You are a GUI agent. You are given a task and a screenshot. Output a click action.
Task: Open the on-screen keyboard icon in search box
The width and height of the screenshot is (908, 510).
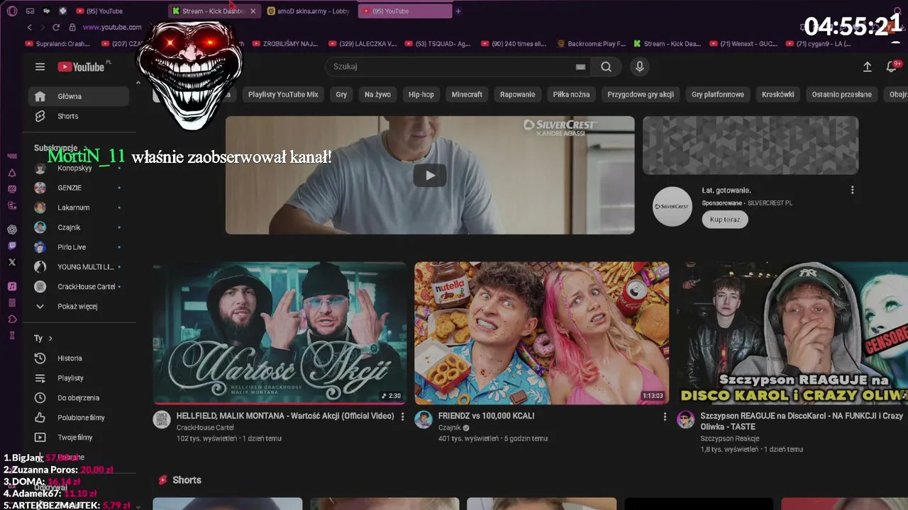point(580,67)
